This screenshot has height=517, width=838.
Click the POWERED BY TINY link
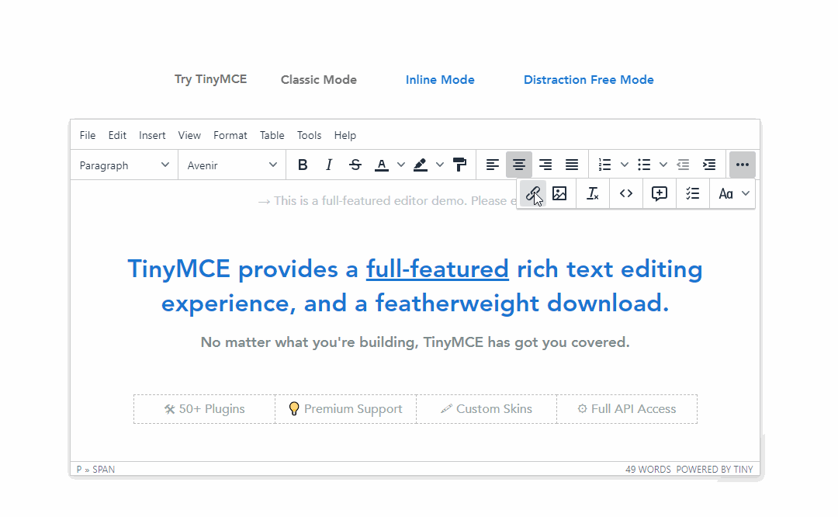tap(715, 470)
